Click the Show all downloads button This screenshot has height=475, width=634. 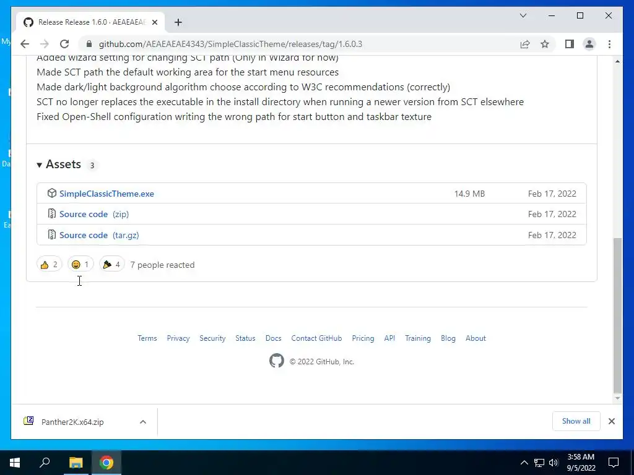tap(576, 421)
